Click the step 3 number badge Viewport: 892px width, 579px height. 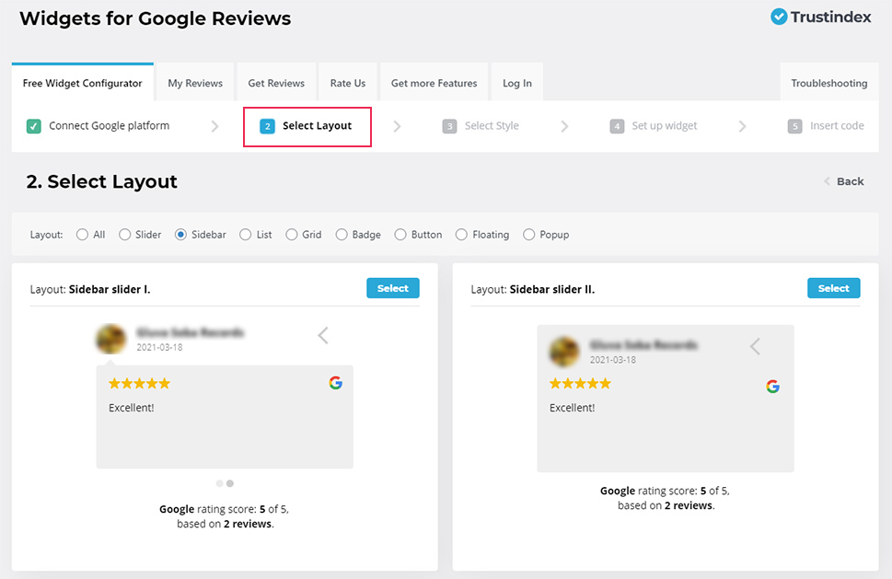449,126
